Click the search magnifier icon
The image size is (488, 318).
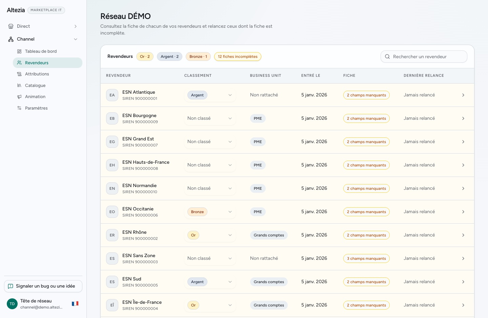[x=387, y=56]
